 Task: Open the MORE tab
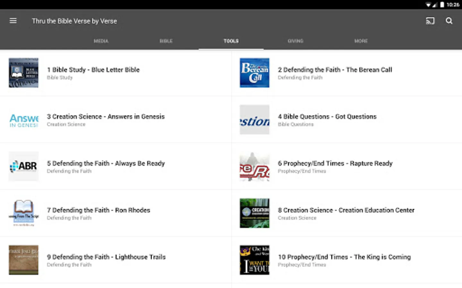pos(361,41)
